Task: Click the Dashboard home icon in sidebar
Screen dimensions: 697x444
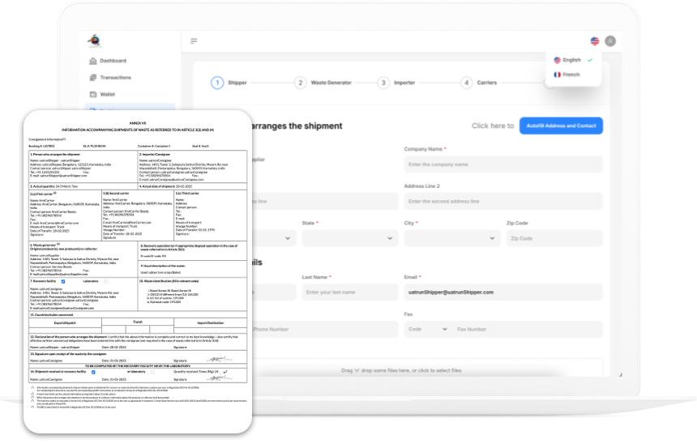Action: 93,61
